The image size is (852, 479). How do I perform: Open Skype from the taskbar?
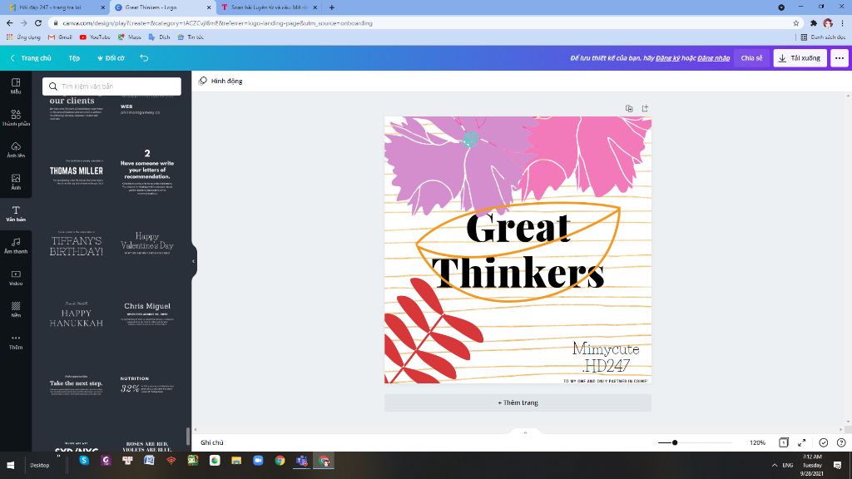pos(84,461)
